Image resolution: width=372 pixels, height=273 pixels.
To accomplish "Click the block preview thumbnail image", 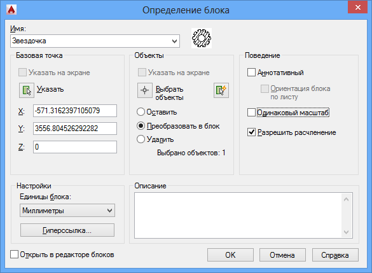I will (202, 38).
